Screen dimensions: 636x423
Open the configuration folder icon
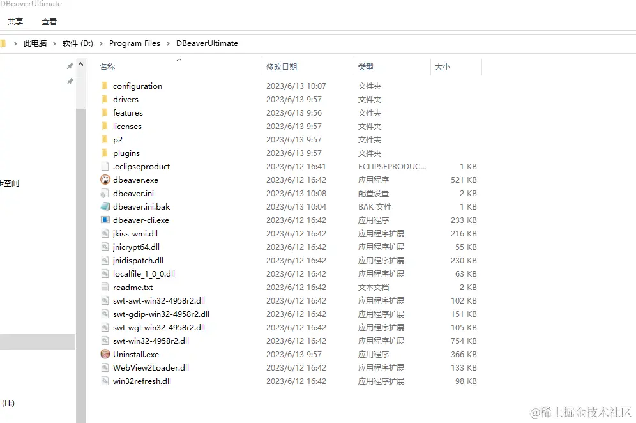pos(105,86)
